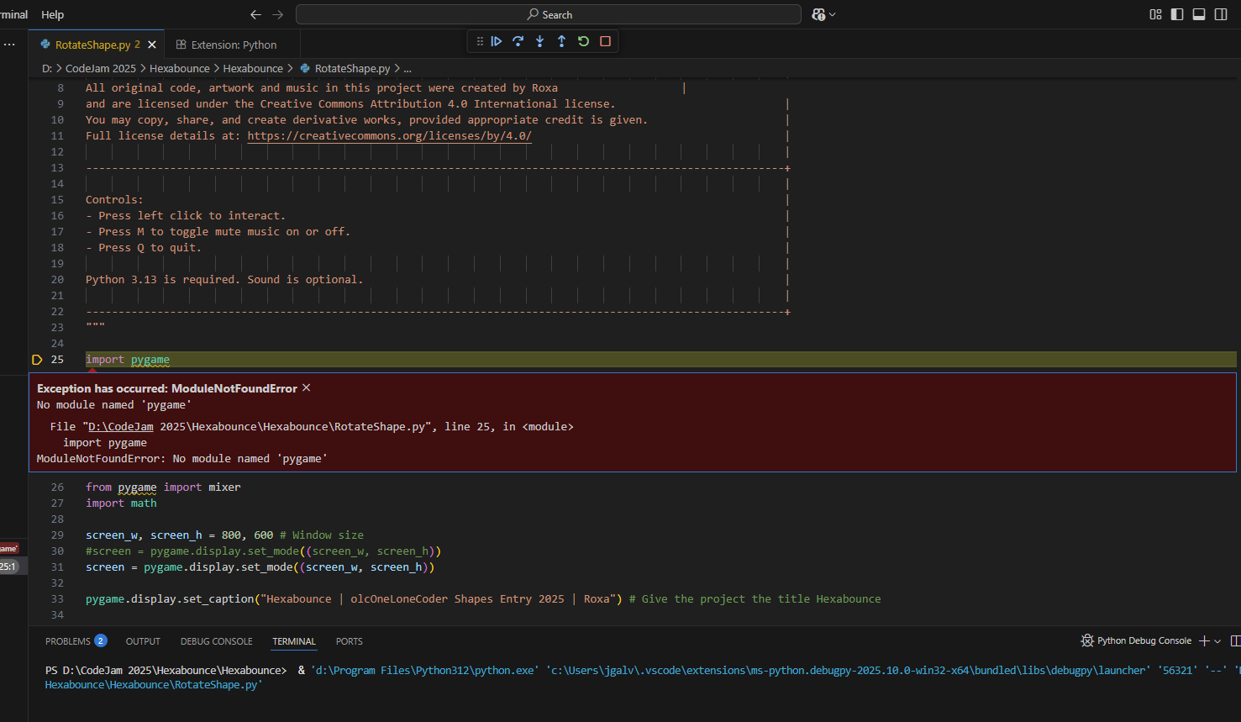Close the ModuleNotFoundError exception box
Image resolution: width=1241 pixels, height=722 pixels.
coord(307,387)
